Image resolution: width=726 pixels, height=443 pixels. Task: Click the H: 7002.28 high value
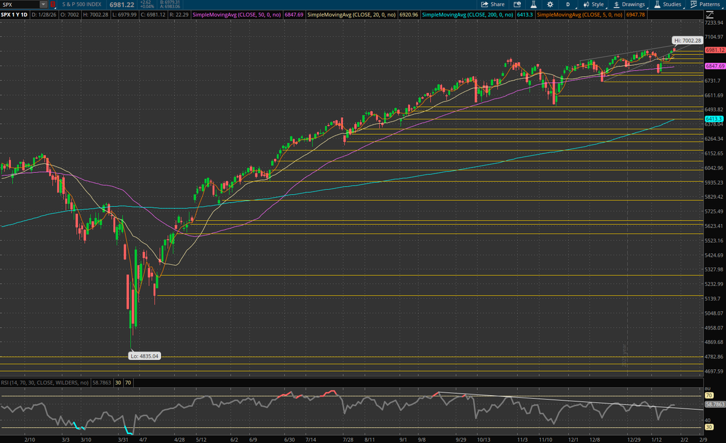tap(96, 15)
